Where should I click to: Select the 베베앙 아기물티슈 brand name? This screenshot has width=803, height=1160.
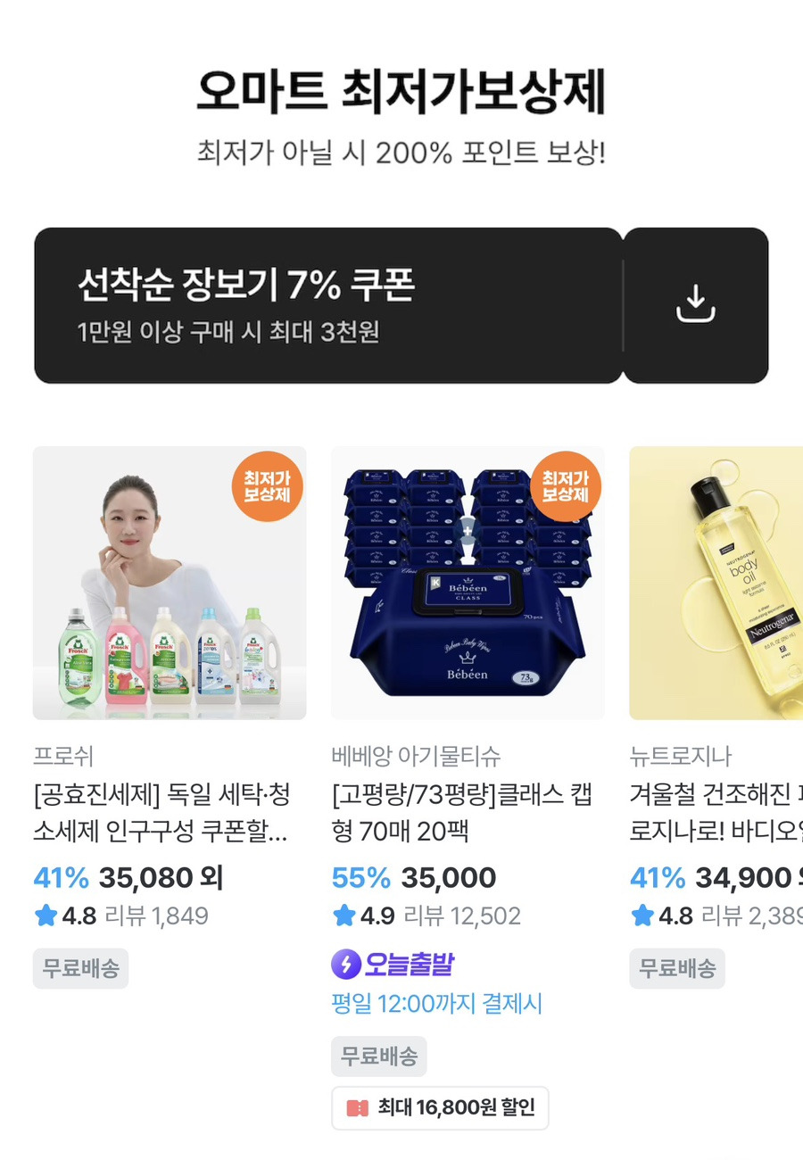pyautogui.click(x=416, y=757)
